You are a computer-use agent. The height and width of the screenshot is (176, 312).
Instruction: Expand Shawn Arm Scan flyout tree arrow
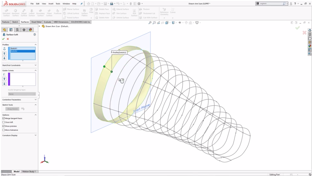[x=40, y=26]
